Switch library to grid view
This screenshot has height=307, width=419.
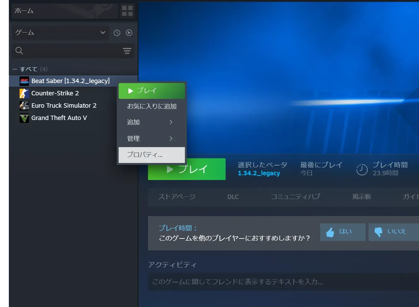(127, 10)
